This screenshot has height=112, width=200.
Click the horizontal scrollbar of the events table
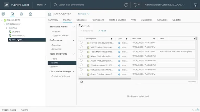(x=105, y=78)
